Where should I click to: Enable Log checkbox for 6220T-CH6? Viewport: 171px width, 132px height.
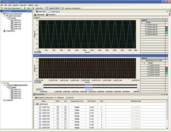click(65, 122)
